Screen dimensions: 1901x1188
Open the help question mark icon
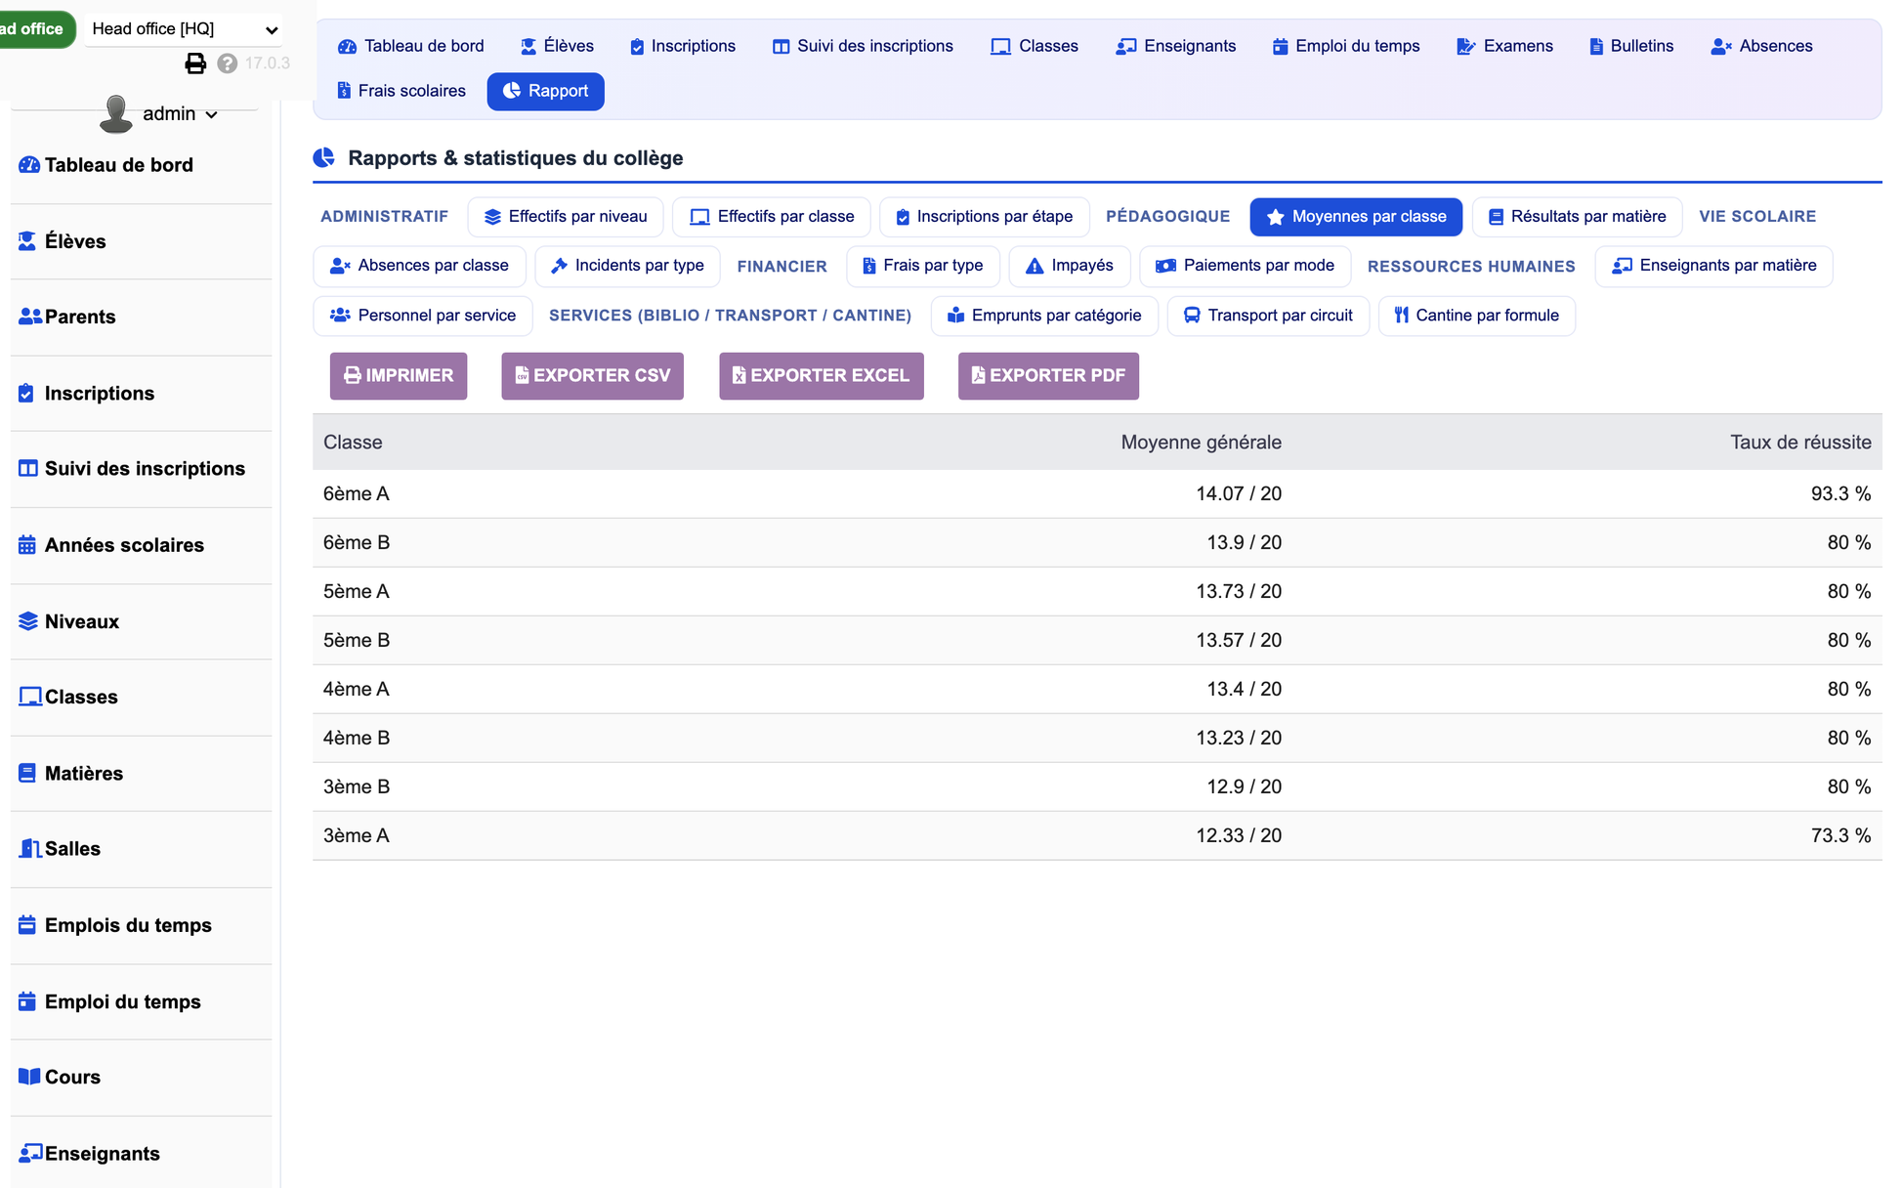[228, 64]
